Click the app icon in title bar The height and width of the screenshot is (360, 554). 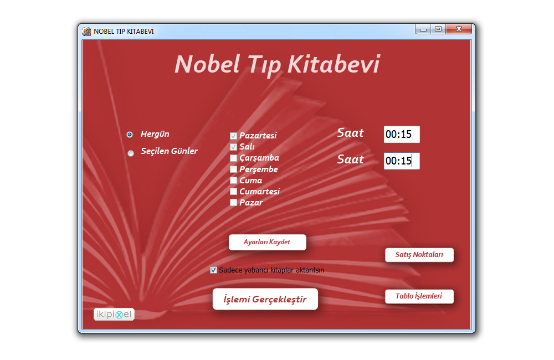click(x=86, y=32)
